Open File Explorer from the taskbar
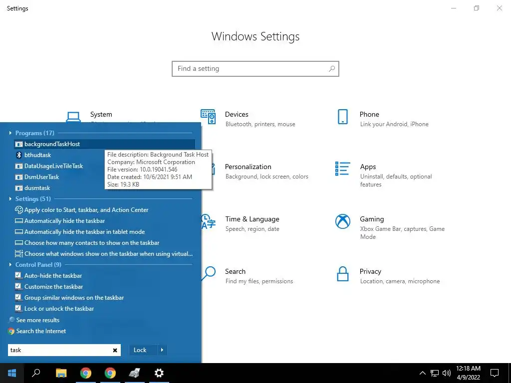Image resolution: width=511 pixels, height=383 pixels. tap(61, 373)
